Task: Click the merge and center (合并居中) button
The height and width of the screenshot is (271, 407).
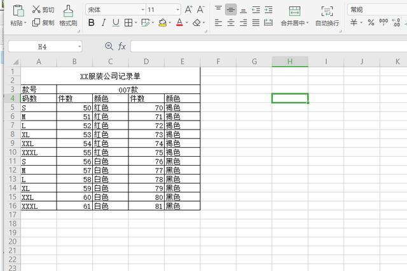Action: pyautogui.click(x=294, y=16)
